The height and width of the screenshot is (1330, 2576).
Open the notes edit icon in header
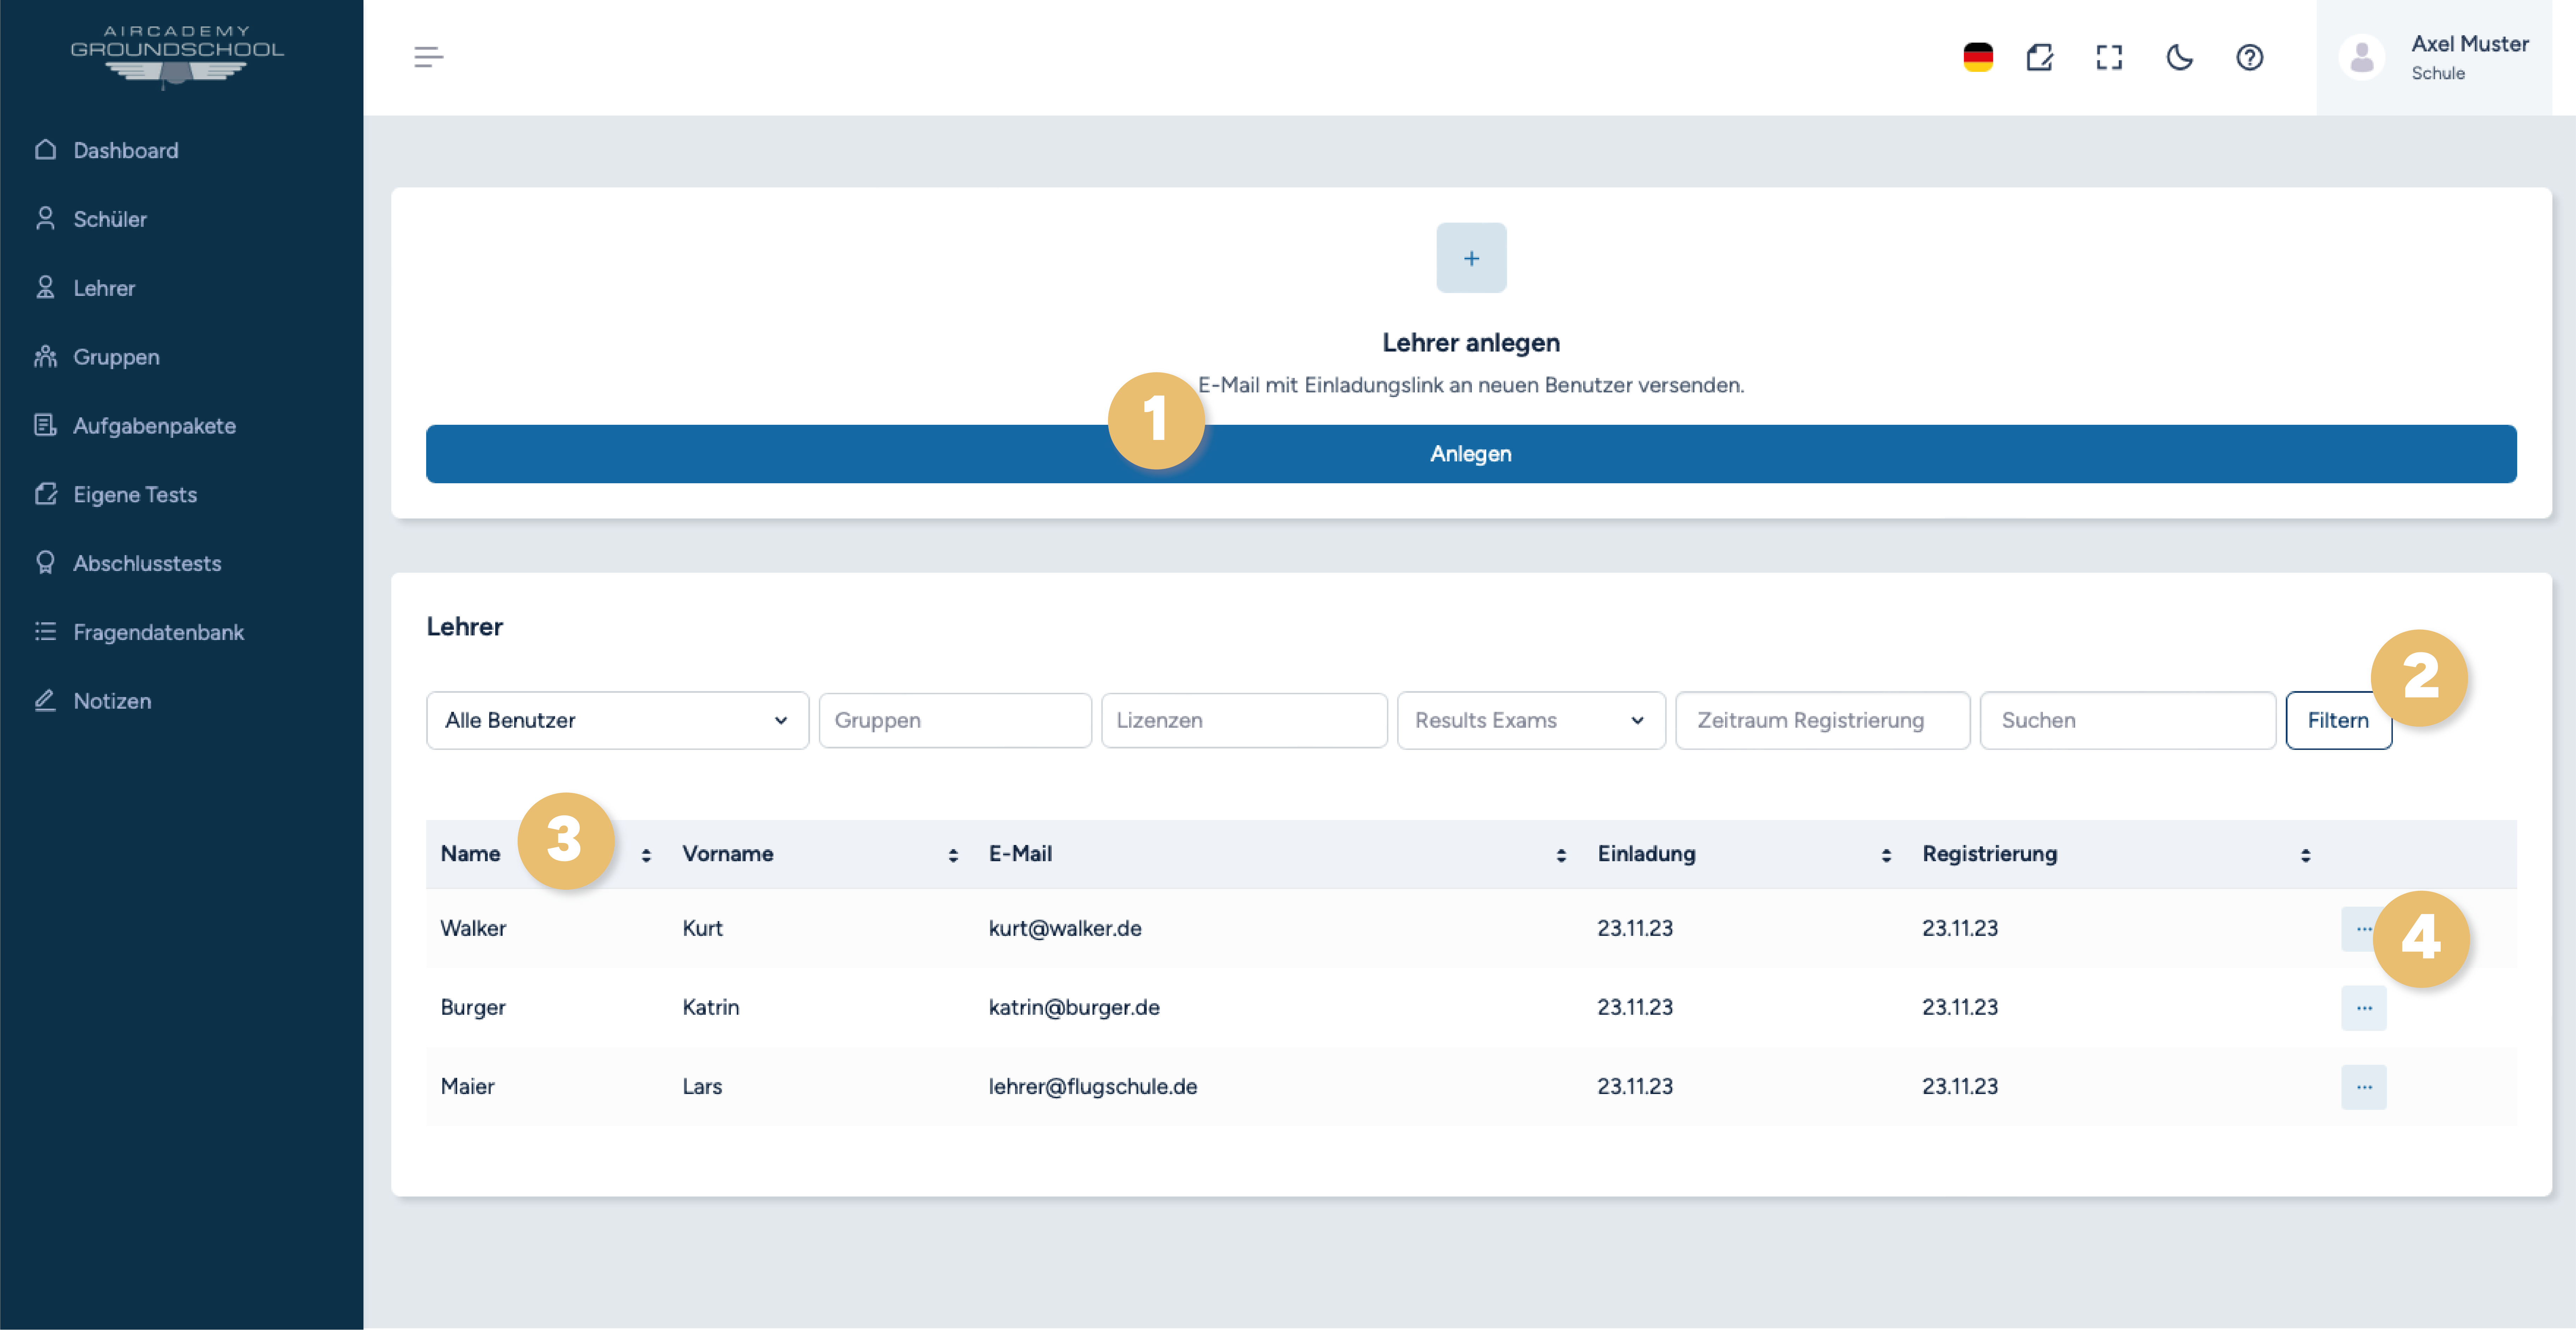click(2040, 57)
